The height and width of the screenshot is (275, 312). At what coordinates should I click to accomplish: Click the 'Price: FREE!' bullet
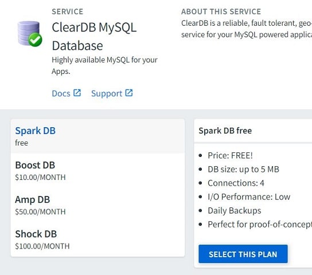click(x=230, y=155)
